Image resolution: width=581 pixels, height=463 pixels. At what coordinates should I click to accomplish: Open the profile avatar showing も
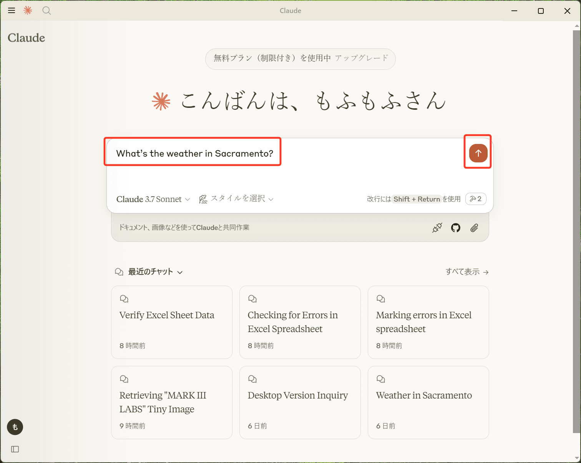pos(15,427)
